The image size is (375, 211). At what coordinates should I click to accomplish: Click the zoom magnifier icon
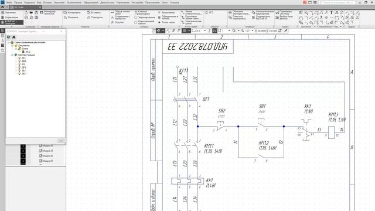234,31
